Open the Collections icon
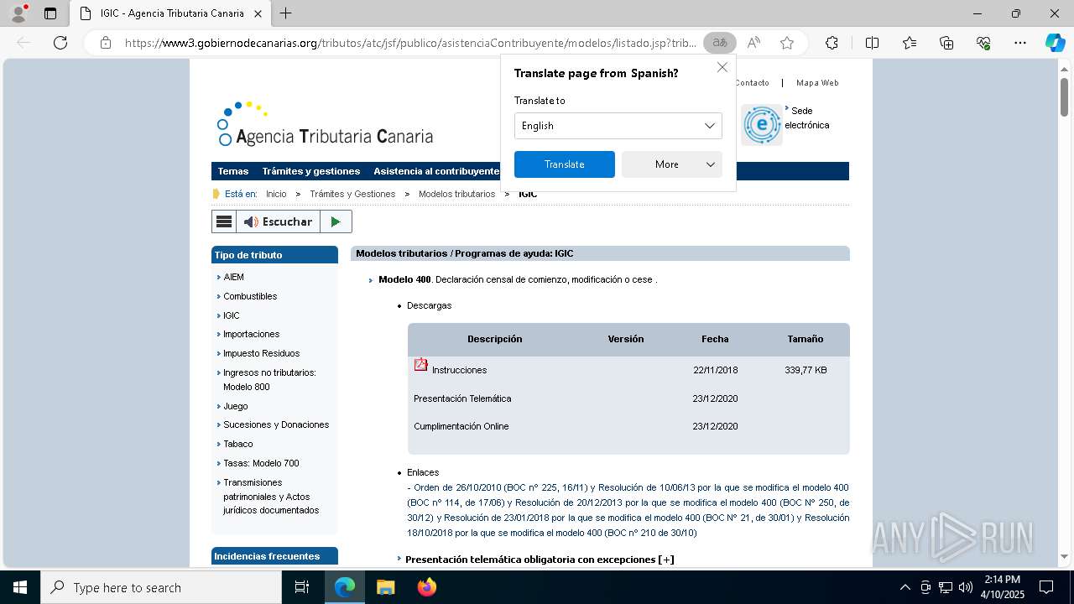1074x604 pixels. tap(946, 43)
